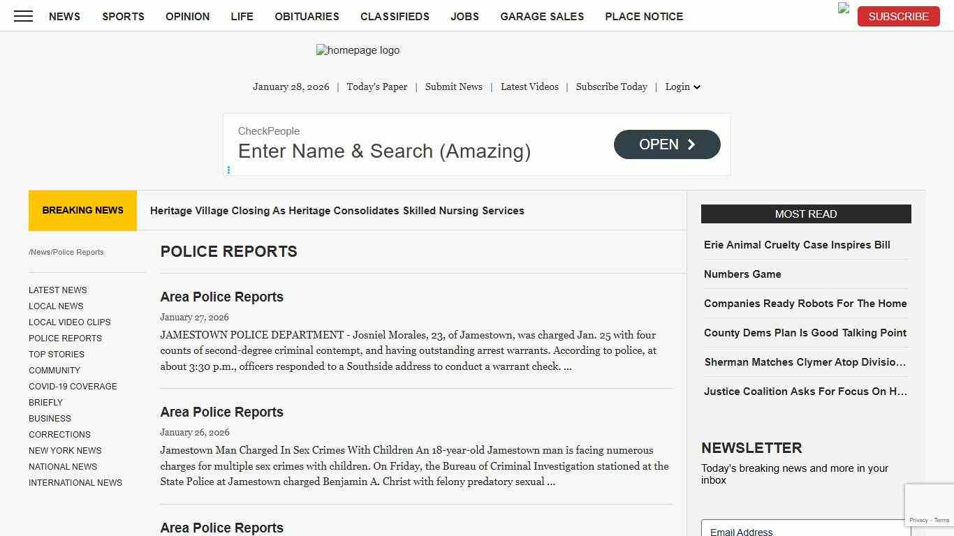Screen dimensions: 954x536
Task: Open the Heritage Village breaking news story
Action: [337, 210]
